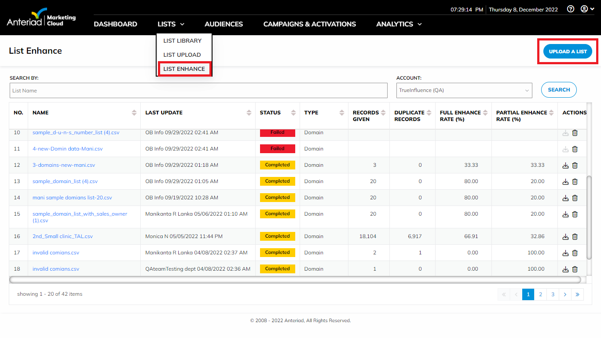This screenshot has width=601, height=338.
Task: Choose List Library from Lists menu
Action: click(183, 40)
